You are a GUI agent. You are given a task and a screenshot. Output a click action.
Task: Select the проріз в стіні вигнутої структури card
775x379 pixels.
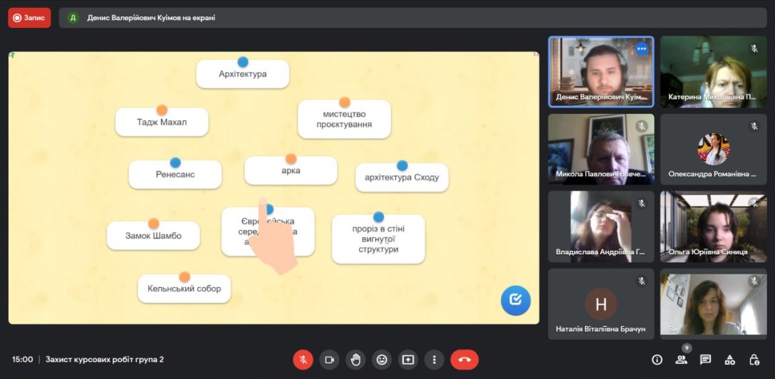(x=378, y=239)
